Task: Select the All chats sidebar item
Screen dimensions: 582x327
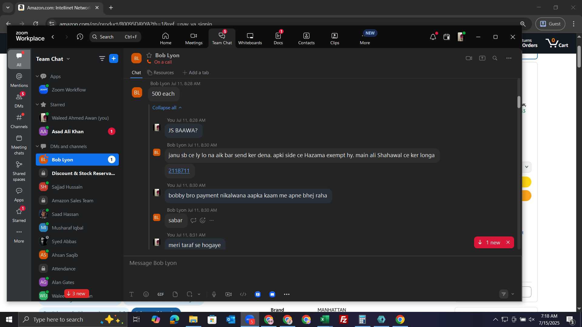Action: pos(19,59)
